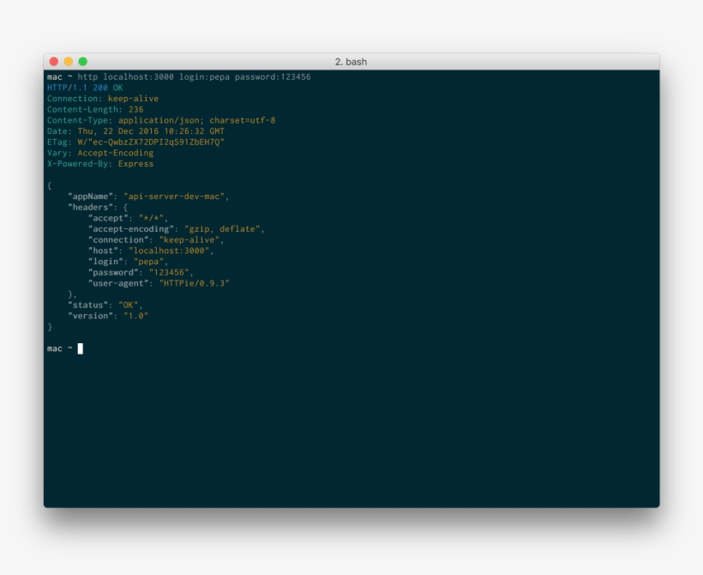This screenshot has width=703, height=575.
Task: Maximize the terminal with the green button
Action: click(83, 62)
